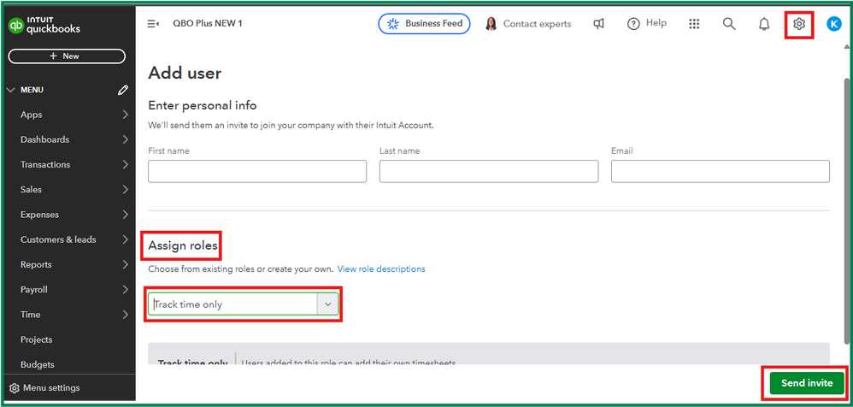Click the pencil edit menu icon
853x407 pixels.
pos(123,90)
